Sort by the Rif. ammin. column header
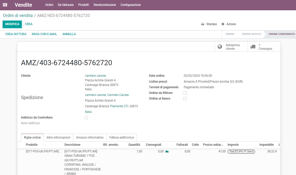This screenshot has height=175, width=296. (x=111, y=145)
